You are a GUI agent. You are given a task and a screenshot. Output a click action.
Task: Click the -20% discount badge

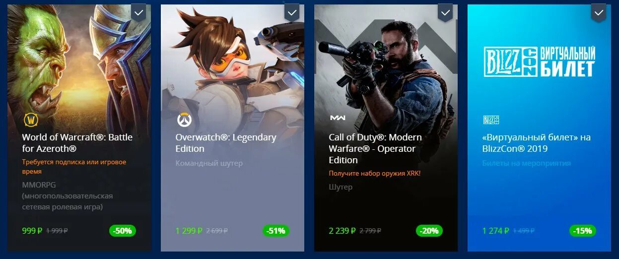(429, 230)
